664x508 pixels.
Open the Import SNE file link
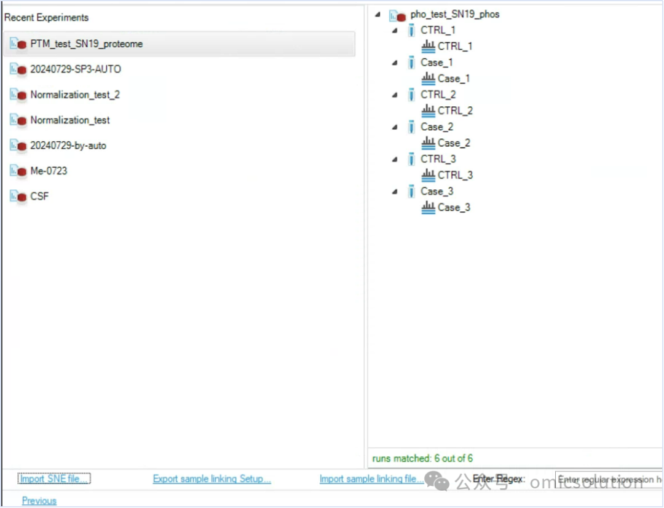tap(53, 479)
